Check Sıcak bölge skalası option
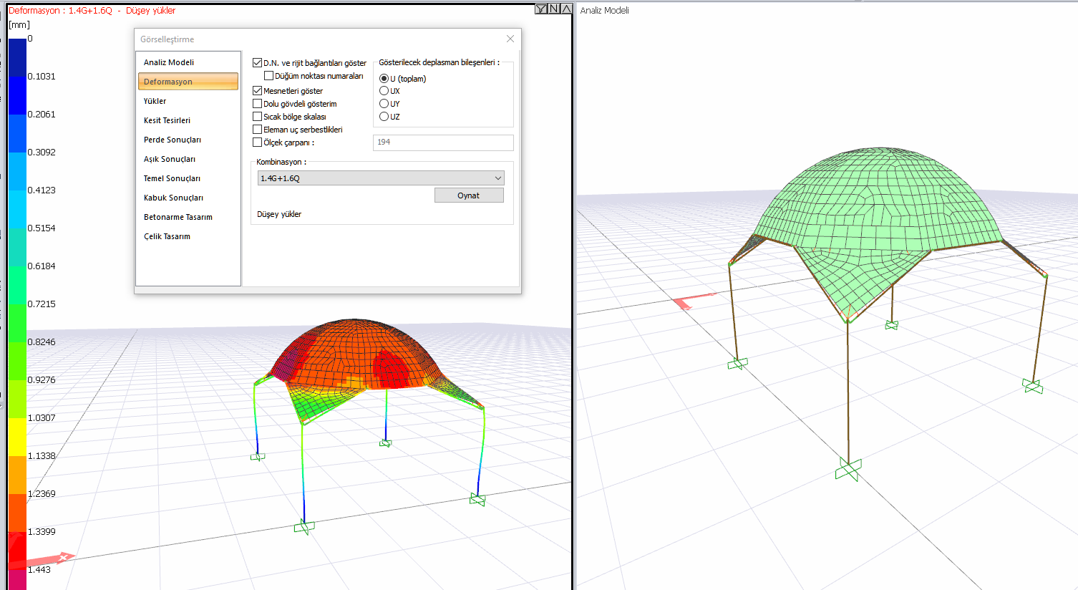Viewport: 1078px width, 590px height. 257,117
